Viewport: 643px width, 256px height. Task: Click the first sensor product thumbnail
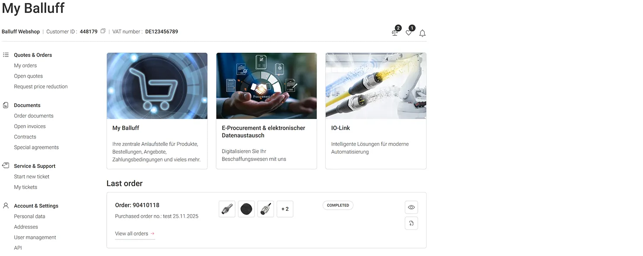(227, 209)
